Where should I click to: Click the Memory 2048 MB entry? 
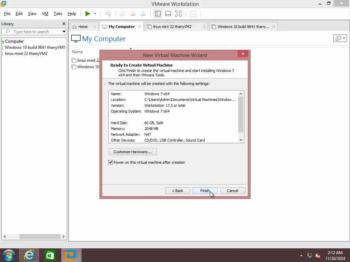point(151,129)
